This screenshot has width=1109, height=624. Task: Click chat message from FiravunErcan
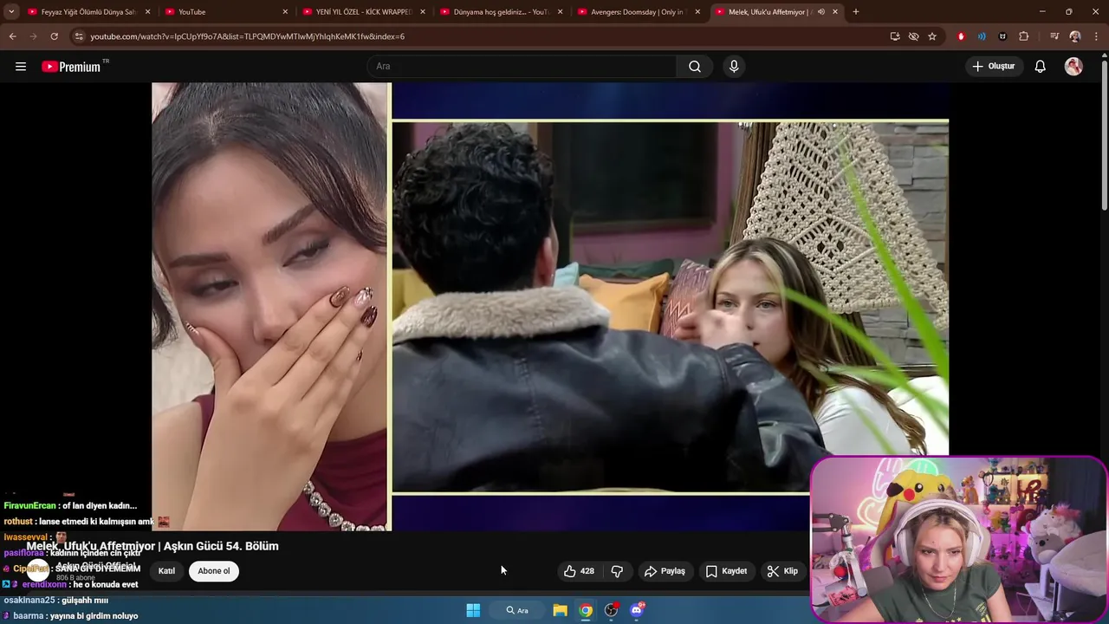pos(70,506)
